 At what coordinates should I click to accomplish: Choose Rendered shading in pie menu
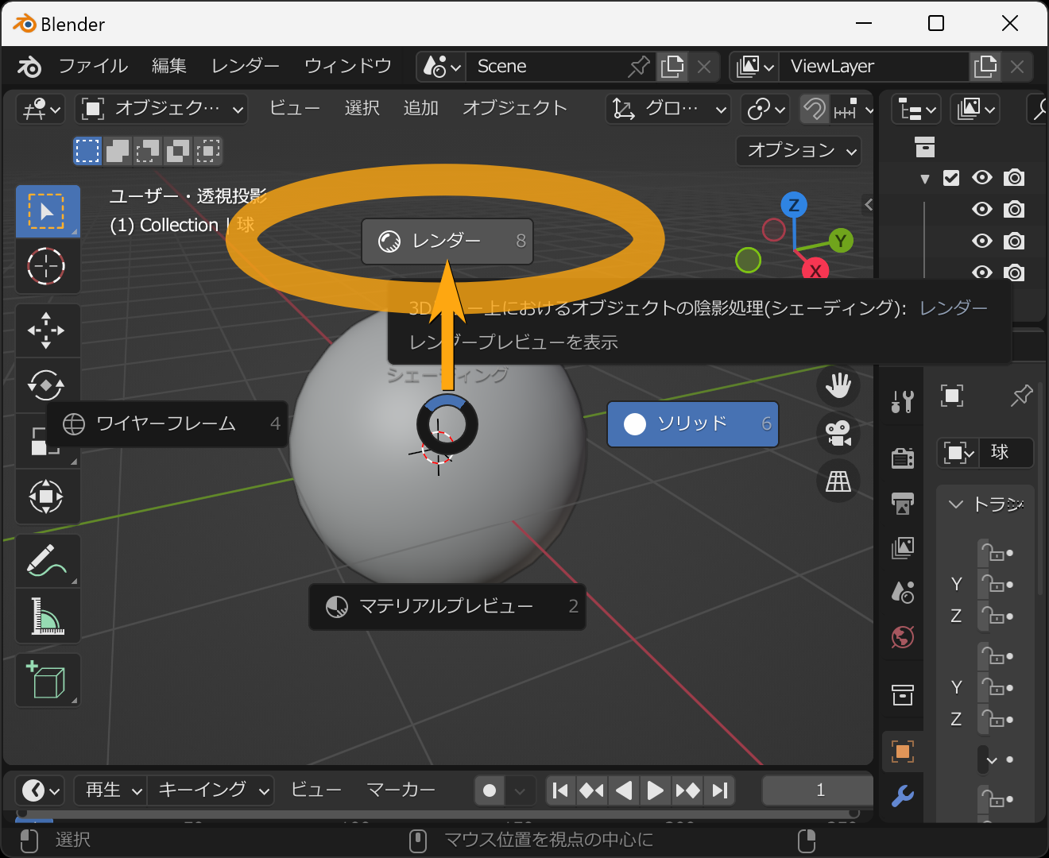[447, 241]
